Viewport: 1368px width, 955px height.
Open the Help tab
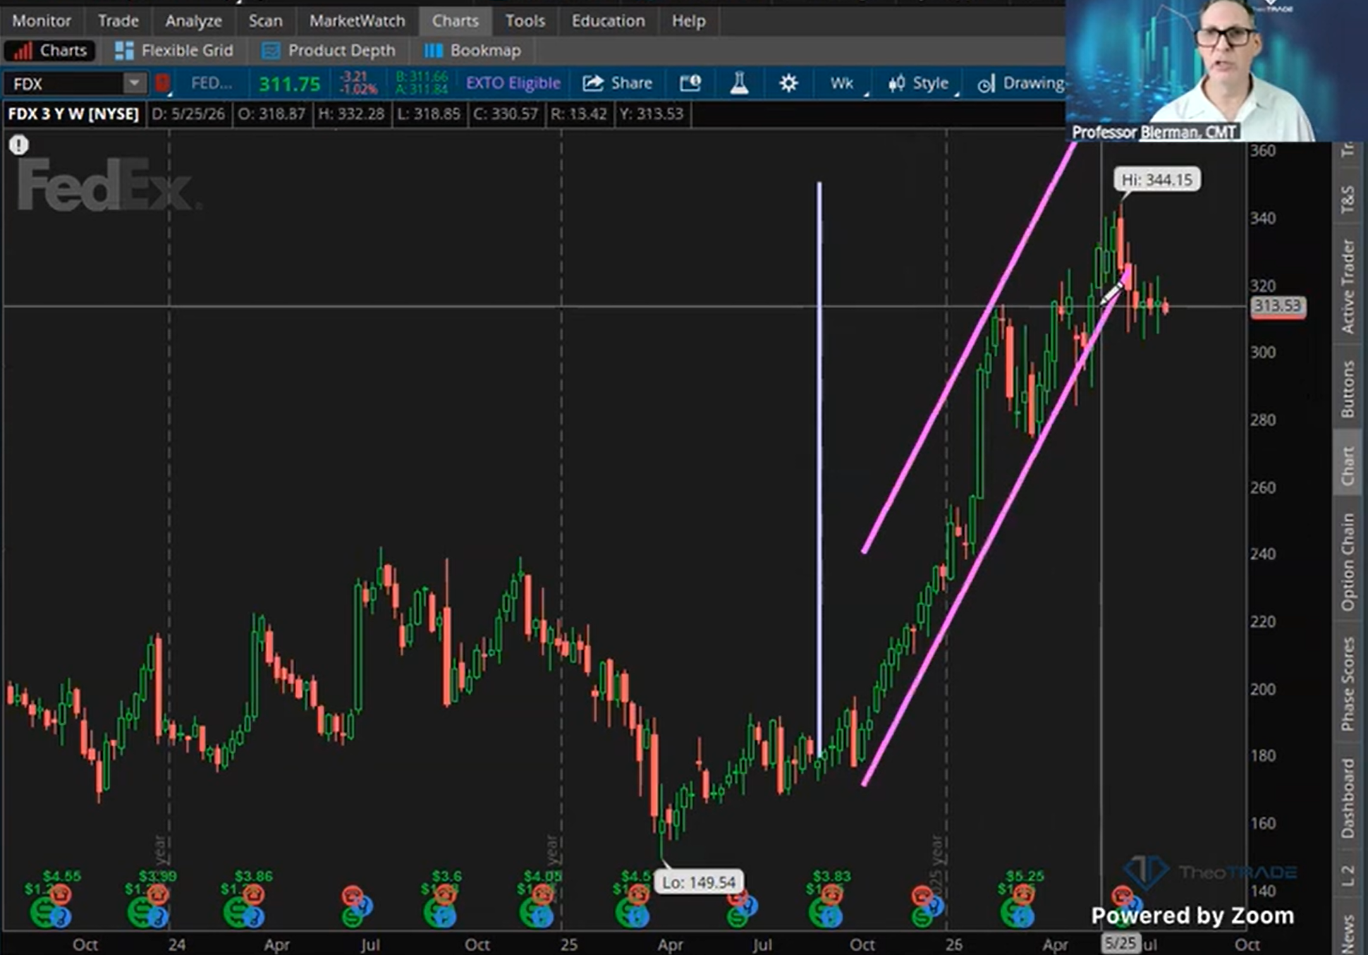688,21
